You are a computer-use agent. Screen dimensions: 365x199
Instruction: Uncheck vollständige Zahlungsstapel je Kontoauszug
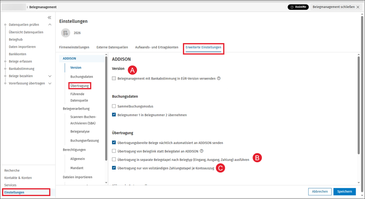114,168
